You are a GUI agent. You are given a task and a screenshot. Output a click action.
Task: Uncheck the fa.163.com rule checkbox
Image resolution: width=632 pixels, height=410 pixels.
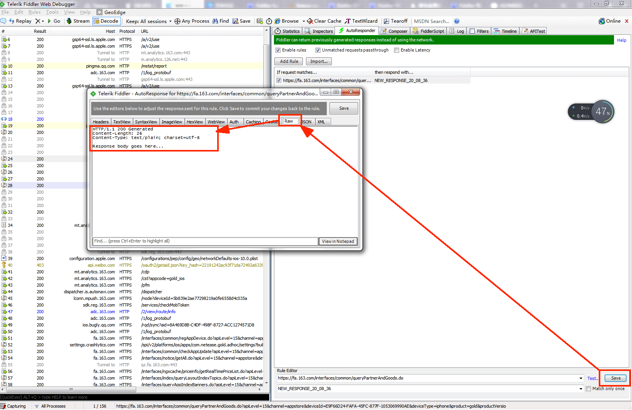279,80
